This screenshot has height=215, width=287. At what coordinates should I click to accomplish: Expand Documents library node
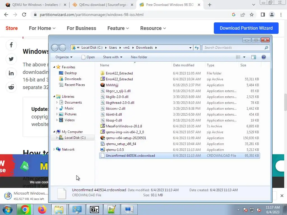[x=57, y=102]
